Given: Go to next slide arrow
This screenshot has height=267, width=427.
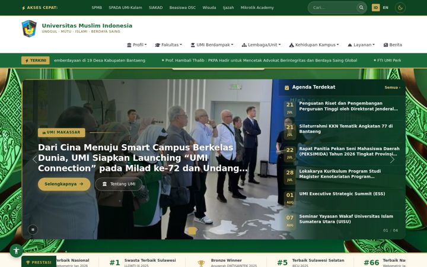Looking at the screenshot, I should (x=392, y=160).
